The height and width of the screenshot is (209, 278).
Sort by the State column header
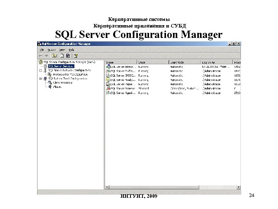[x=153, y=62]
